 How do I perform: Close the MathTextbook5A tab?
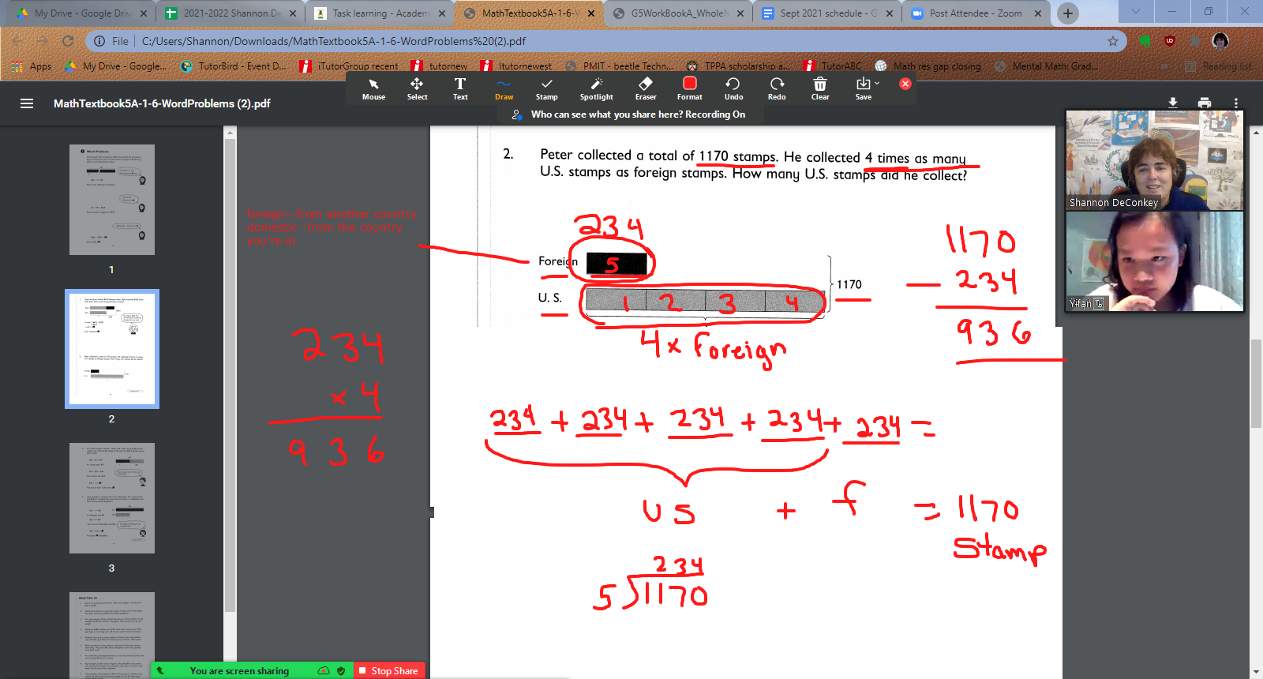pos(591,13)
